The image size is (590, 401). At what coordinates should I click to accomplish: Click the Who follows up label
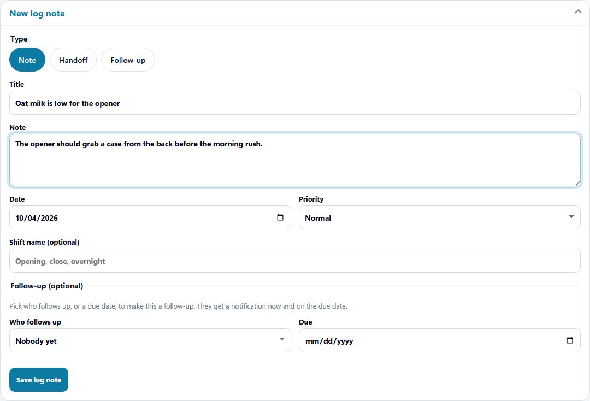click(35, 322)
